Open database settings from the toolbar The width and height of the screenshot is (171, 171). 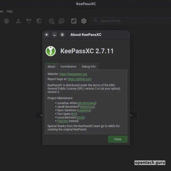52,21
